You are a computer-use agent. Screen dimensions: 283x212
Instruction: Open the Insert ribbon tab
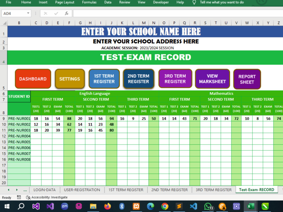pos(43,2)
